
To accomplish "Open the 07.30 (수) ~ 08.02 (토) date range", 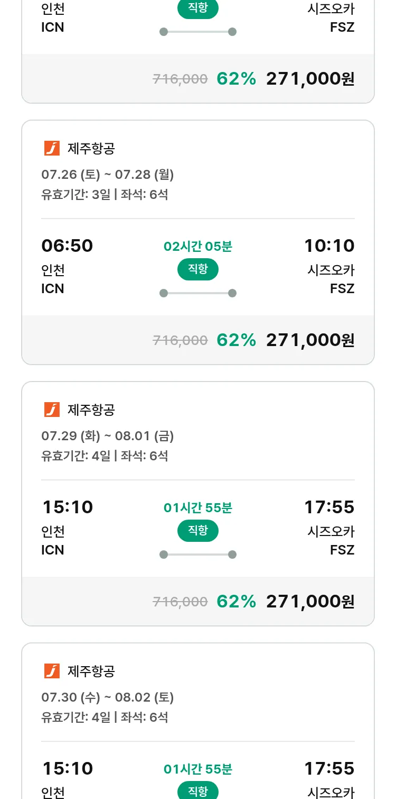I will [x=108, y=697].
